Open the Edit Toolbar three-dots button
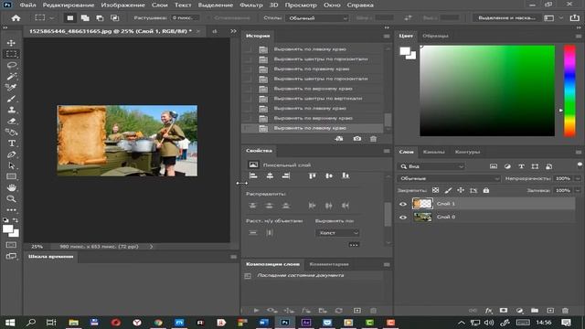The width and height of the screenshot is (585, 329). (x=11, y=210)
